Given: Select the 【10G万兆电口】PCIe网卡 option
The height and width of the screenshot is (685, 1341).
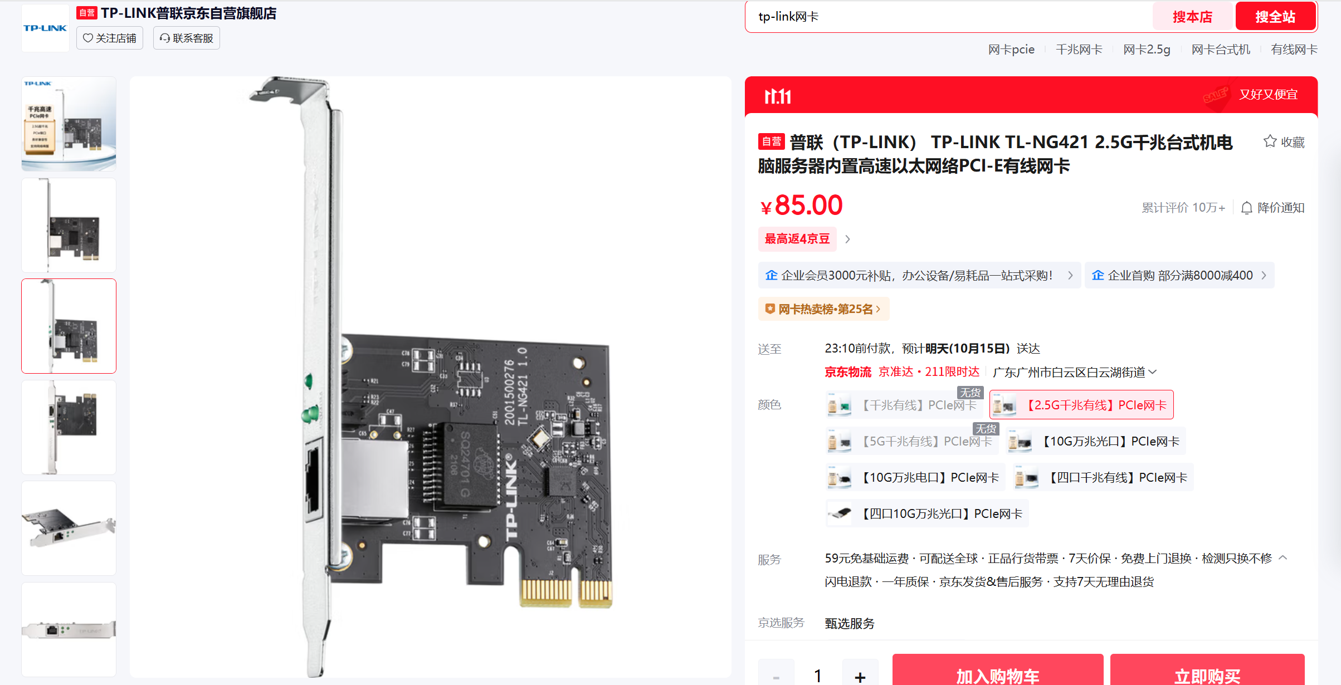Looking at the screenshot, I should pyautogui.click(x=915, y=477).
